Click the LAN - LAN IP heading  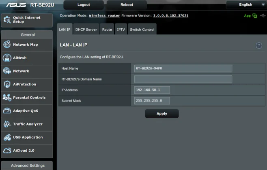pos(73,45)
